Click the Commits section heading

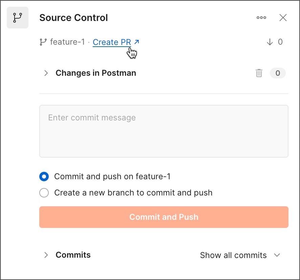73,255
